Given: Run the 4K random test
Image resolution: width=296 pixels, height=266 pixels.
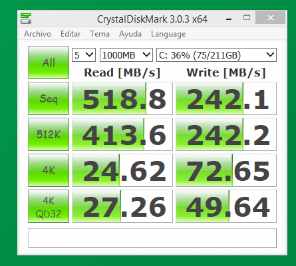Looking at the screenshot, I should (49, 170).
